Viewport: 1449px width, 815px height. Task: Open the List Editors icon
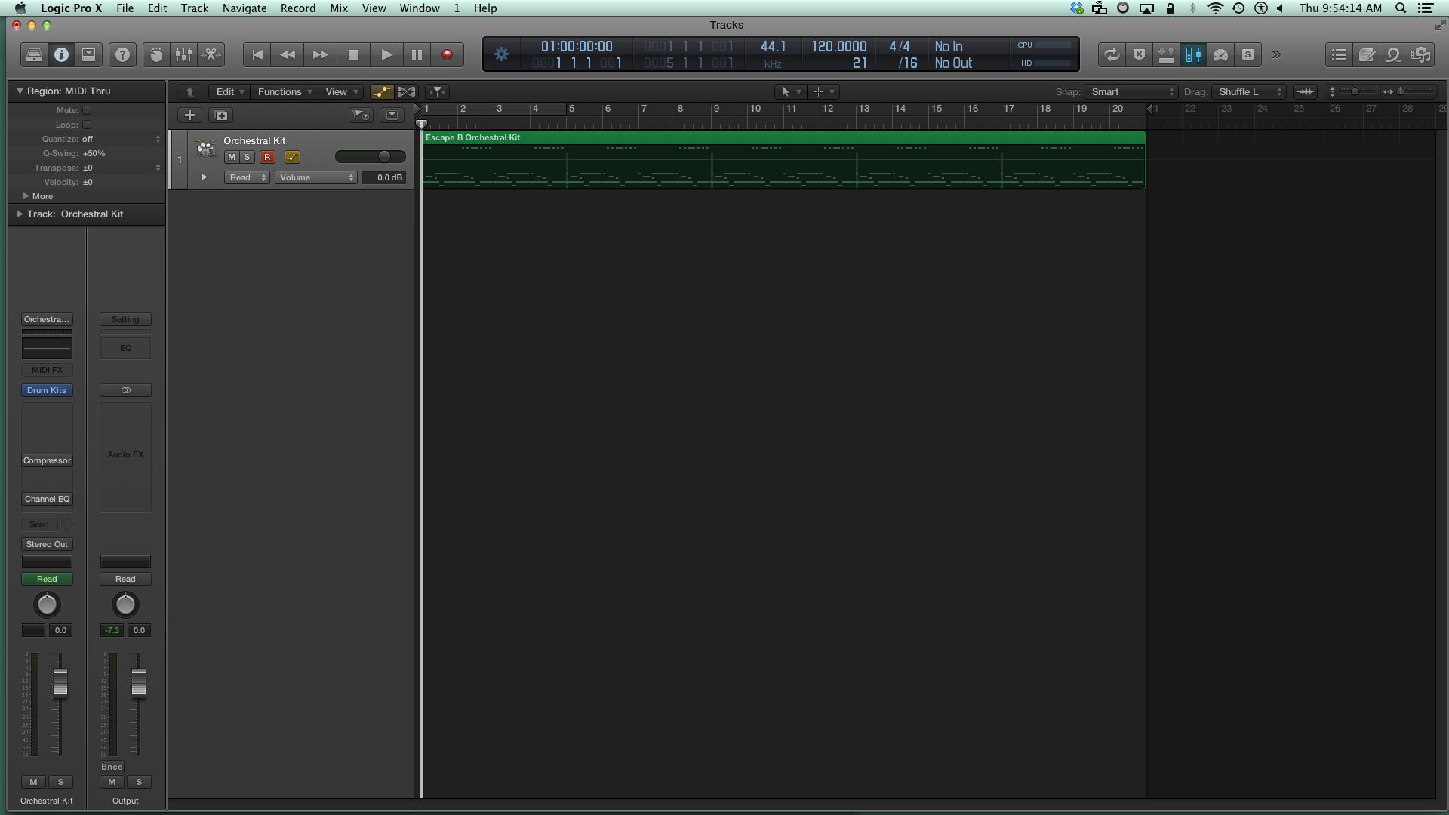tap(1339, 54)
